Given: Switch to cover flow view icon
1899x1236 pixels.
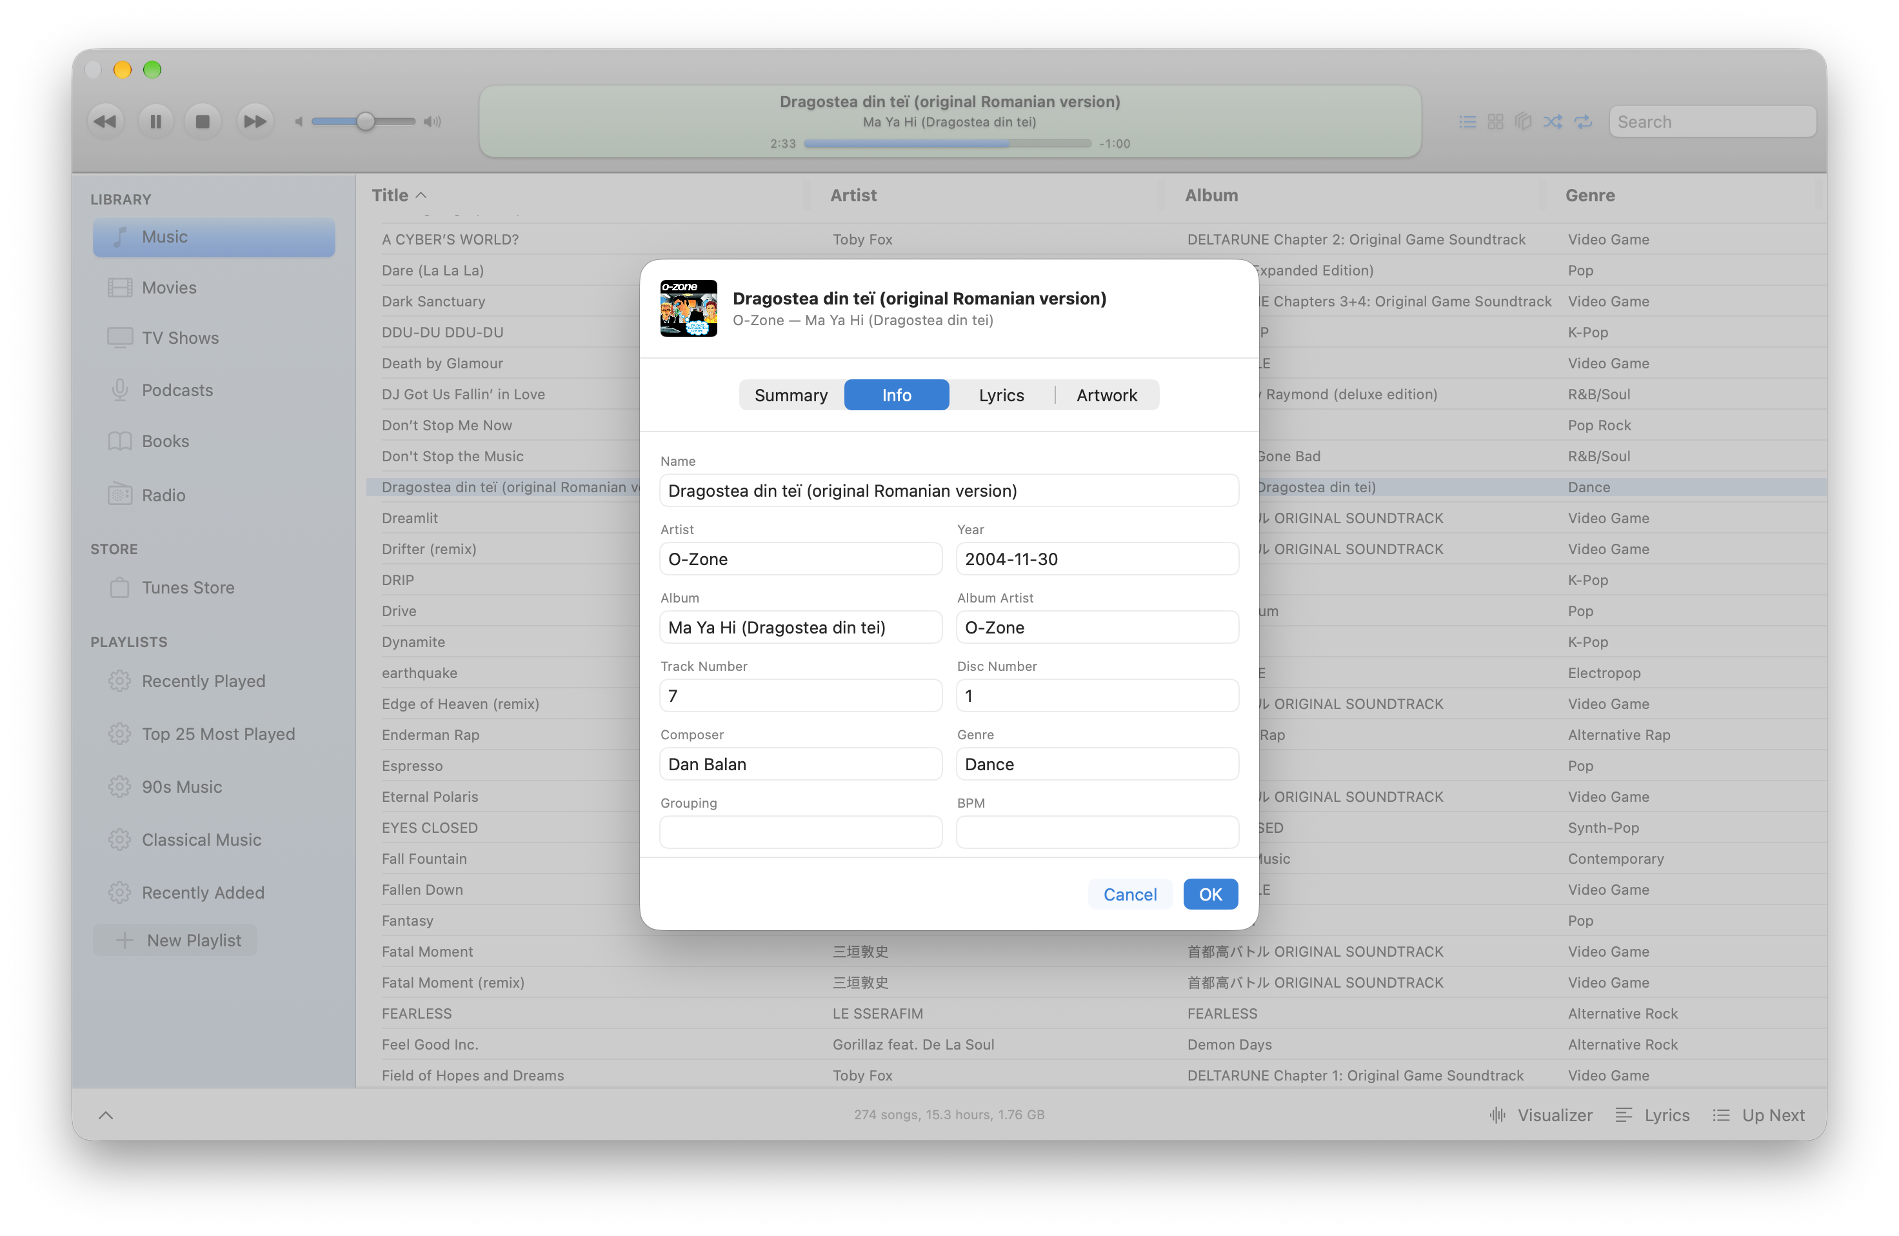Looking at the screenshot, I should tap(1522, 121).
